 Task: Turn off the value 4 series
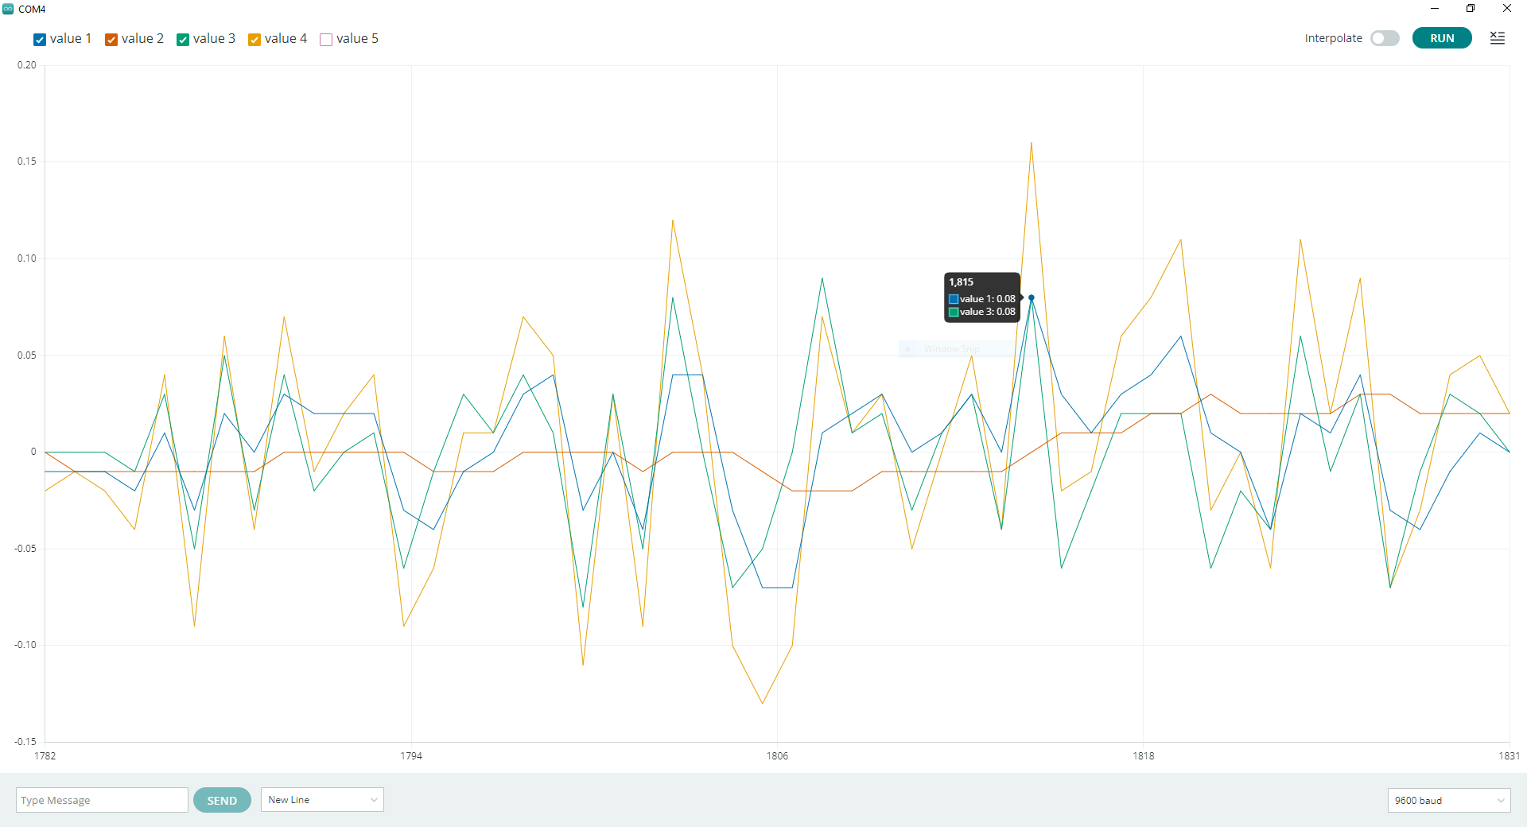[254, 40]
